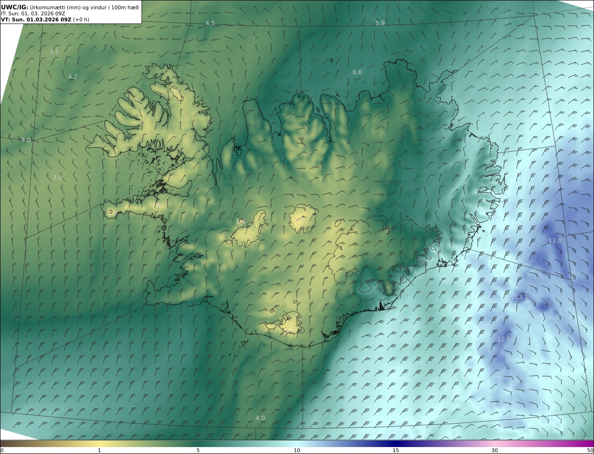This screenshot has width=594, height=454.
Task: Click the 13.1 value label on the map
Action: pyautogui.click(x=522, y=297)
